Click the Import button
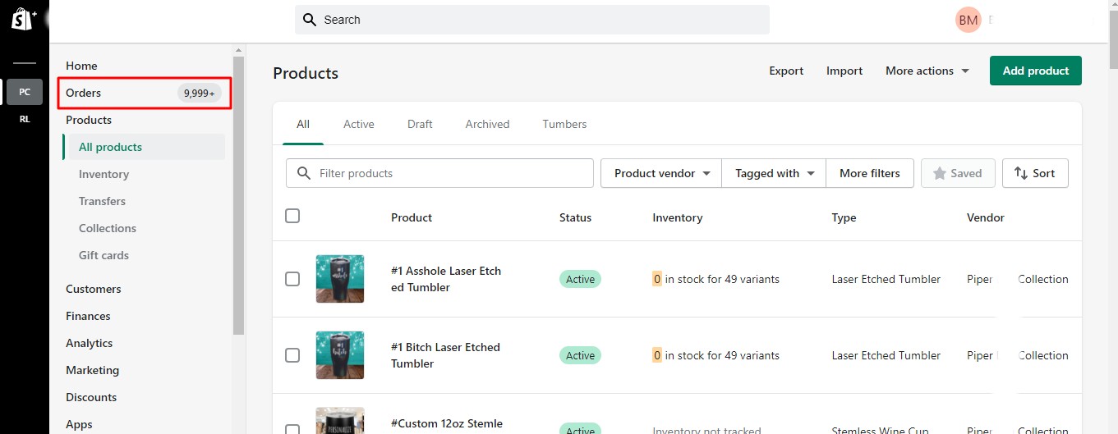Viewport: 1118px width, 434px height. [x=844, y=71]
